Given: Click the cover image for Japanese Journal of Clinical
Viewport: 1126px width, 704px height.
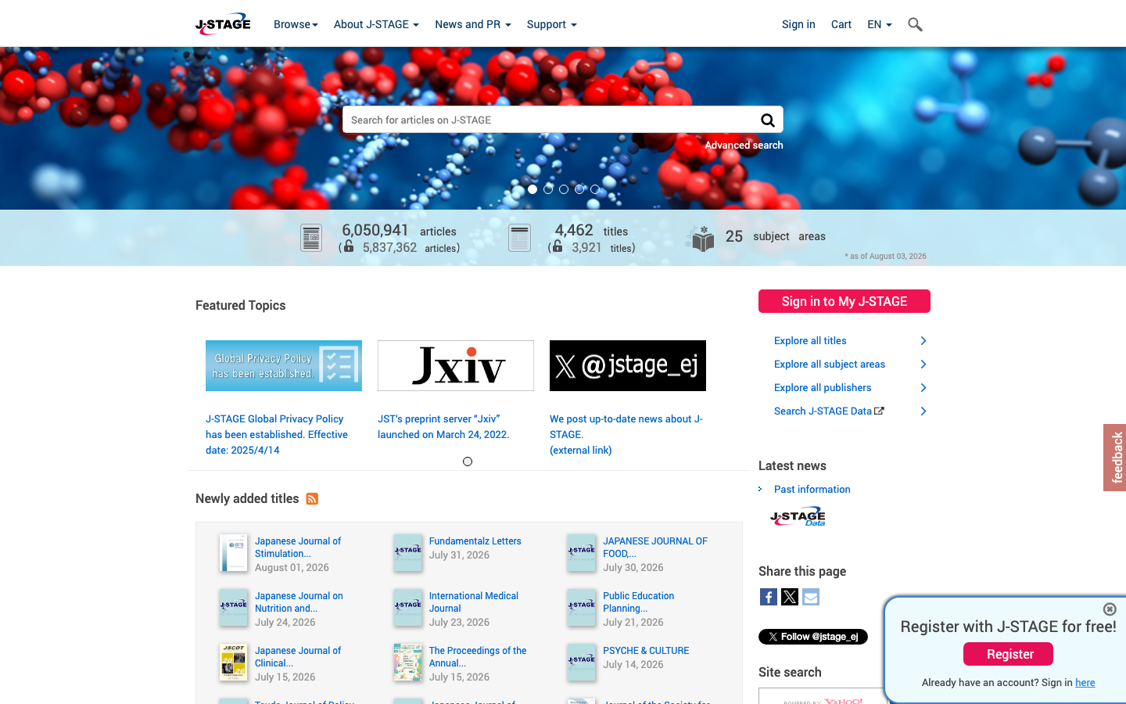Looking at the screenshot, I should click(x=234, y=663).
